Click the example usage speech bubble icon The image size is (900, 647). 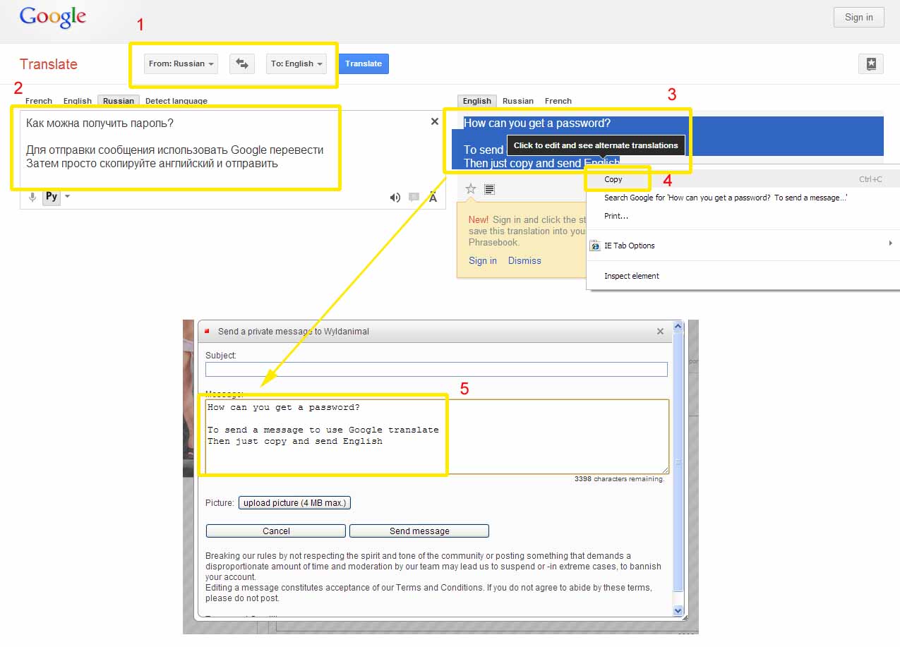(x=414, y=198)
